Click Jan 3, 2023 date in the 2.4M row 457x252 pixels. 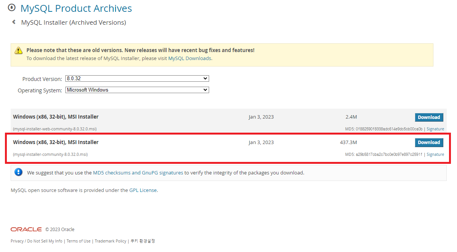[261, 117]
